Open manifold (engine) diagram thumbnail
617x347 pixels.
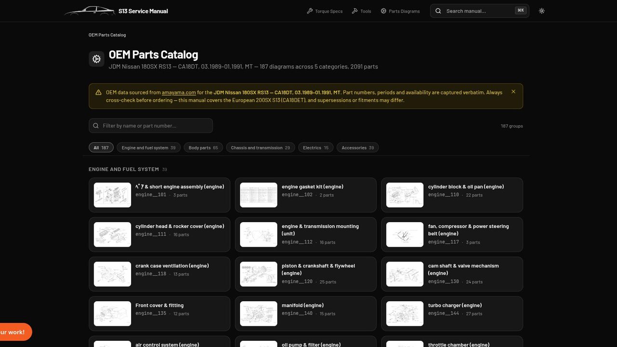[259, 314]
